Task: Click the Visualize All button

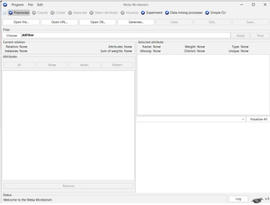Action: (x=258, y=119)
